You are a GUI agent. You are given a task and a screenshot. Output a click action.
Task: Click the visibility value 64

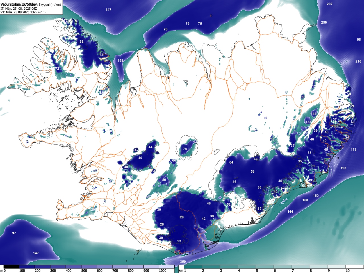[x=231, y=162]
